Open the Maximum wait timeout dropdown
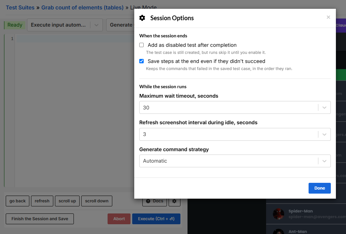346x234 pixels. (235, 107)
